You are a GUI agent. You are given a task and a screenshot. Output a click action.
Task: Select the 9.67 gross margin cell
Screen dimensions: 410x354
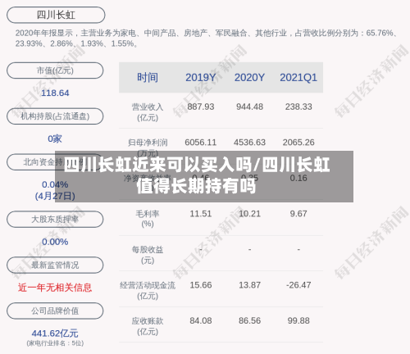298,214
